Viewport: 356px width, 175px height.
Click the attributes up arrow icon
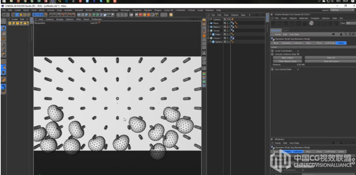pos(341,34)
